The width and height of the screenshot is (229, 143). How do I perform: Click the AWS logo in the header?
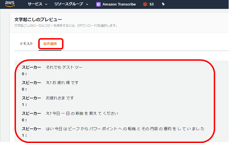click(10, 4)
